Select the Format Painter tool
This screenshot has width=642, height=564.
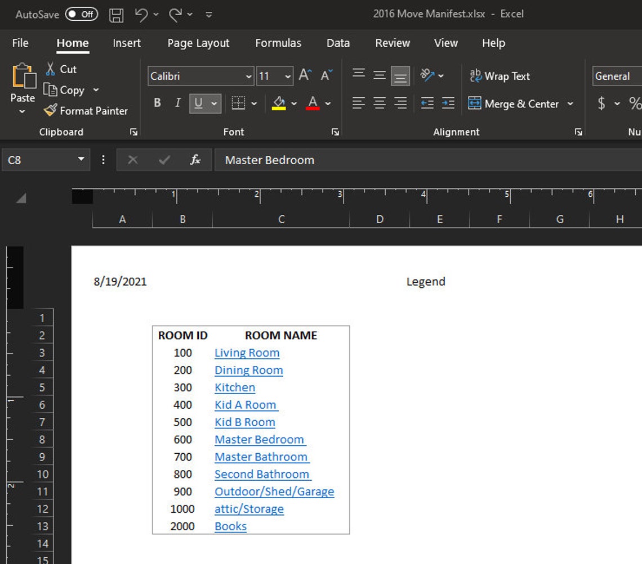[x=86, y=111]
